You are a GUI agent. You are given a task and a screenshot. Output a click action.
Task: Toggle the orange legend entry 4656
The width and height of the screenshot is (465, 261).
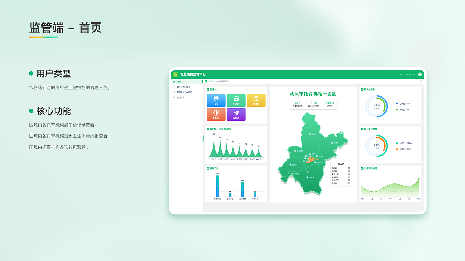[x=404, y=149]
